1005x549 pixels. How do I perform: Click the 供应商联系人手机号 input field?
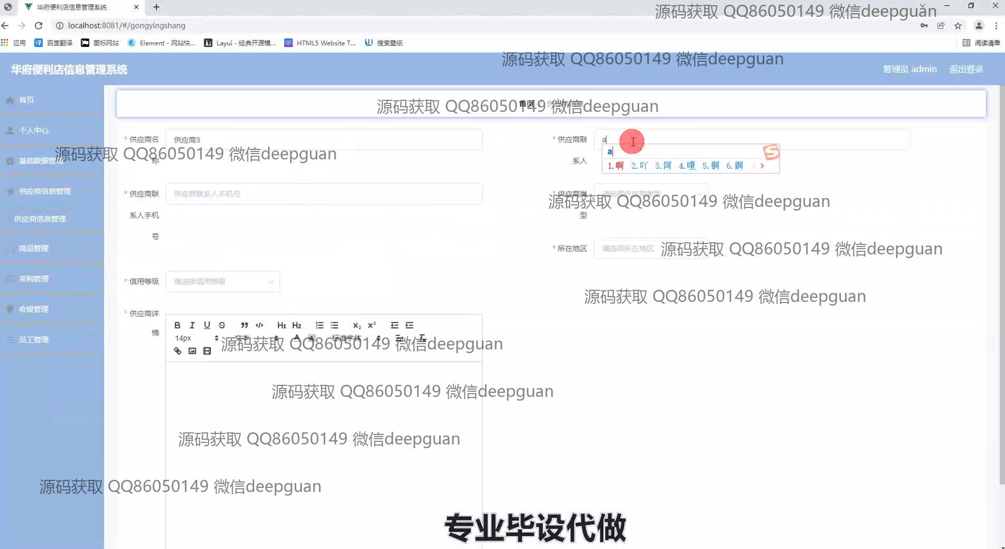click(x=324, y=194)
